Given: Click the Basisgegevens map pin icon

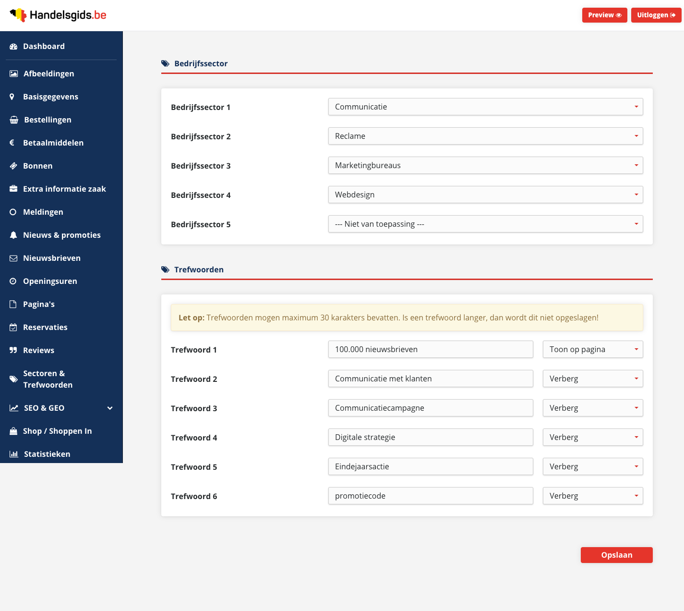Looking at the screenshot, I should pyautogui.click(x=12, y=97).
